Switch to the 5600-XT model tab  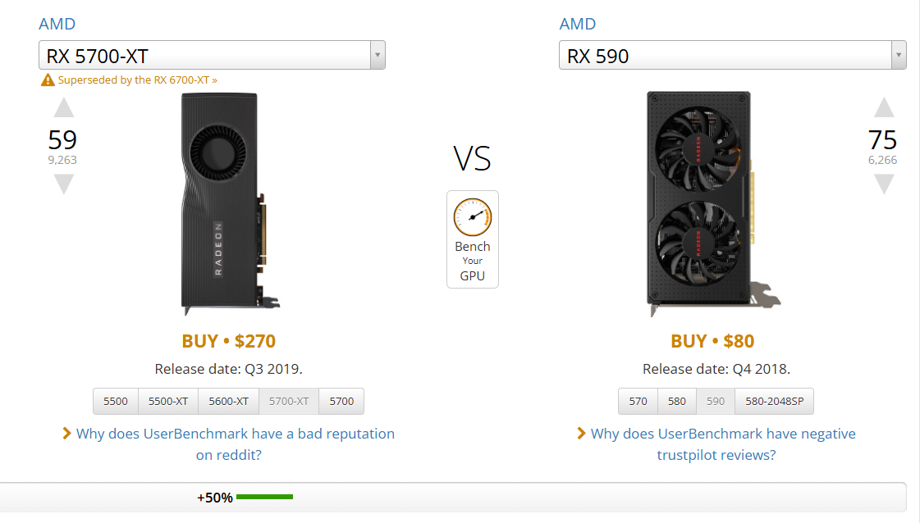coord(228,401)
